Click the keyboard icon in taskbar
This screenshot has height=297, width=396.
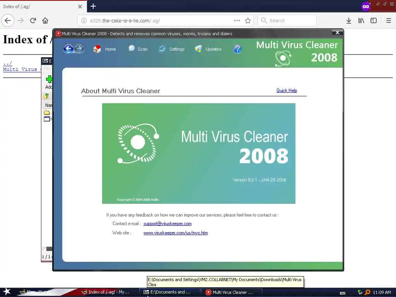click(343, 293)
